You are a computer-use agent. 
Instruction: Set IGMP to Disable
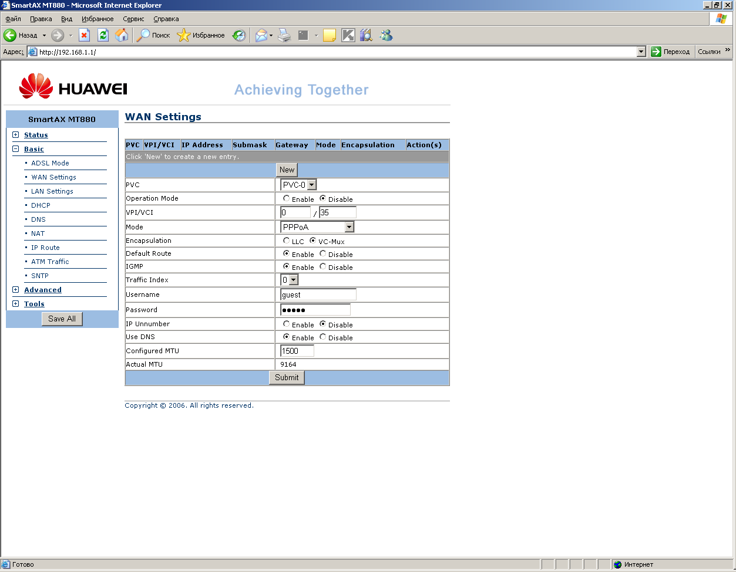(x=322, y=267)
